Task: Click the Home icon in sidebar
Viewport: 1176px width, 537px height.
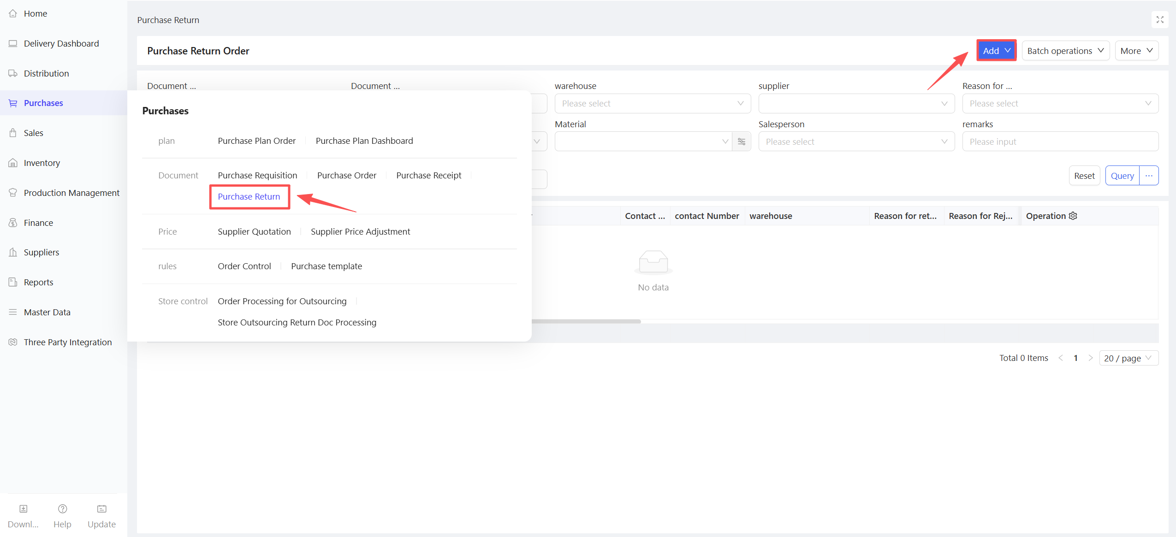Action: click(x=13, y=13)
